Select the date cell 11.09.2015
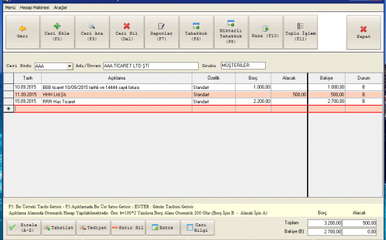Screen dimensions: 386x240 (x=28, y=95)
